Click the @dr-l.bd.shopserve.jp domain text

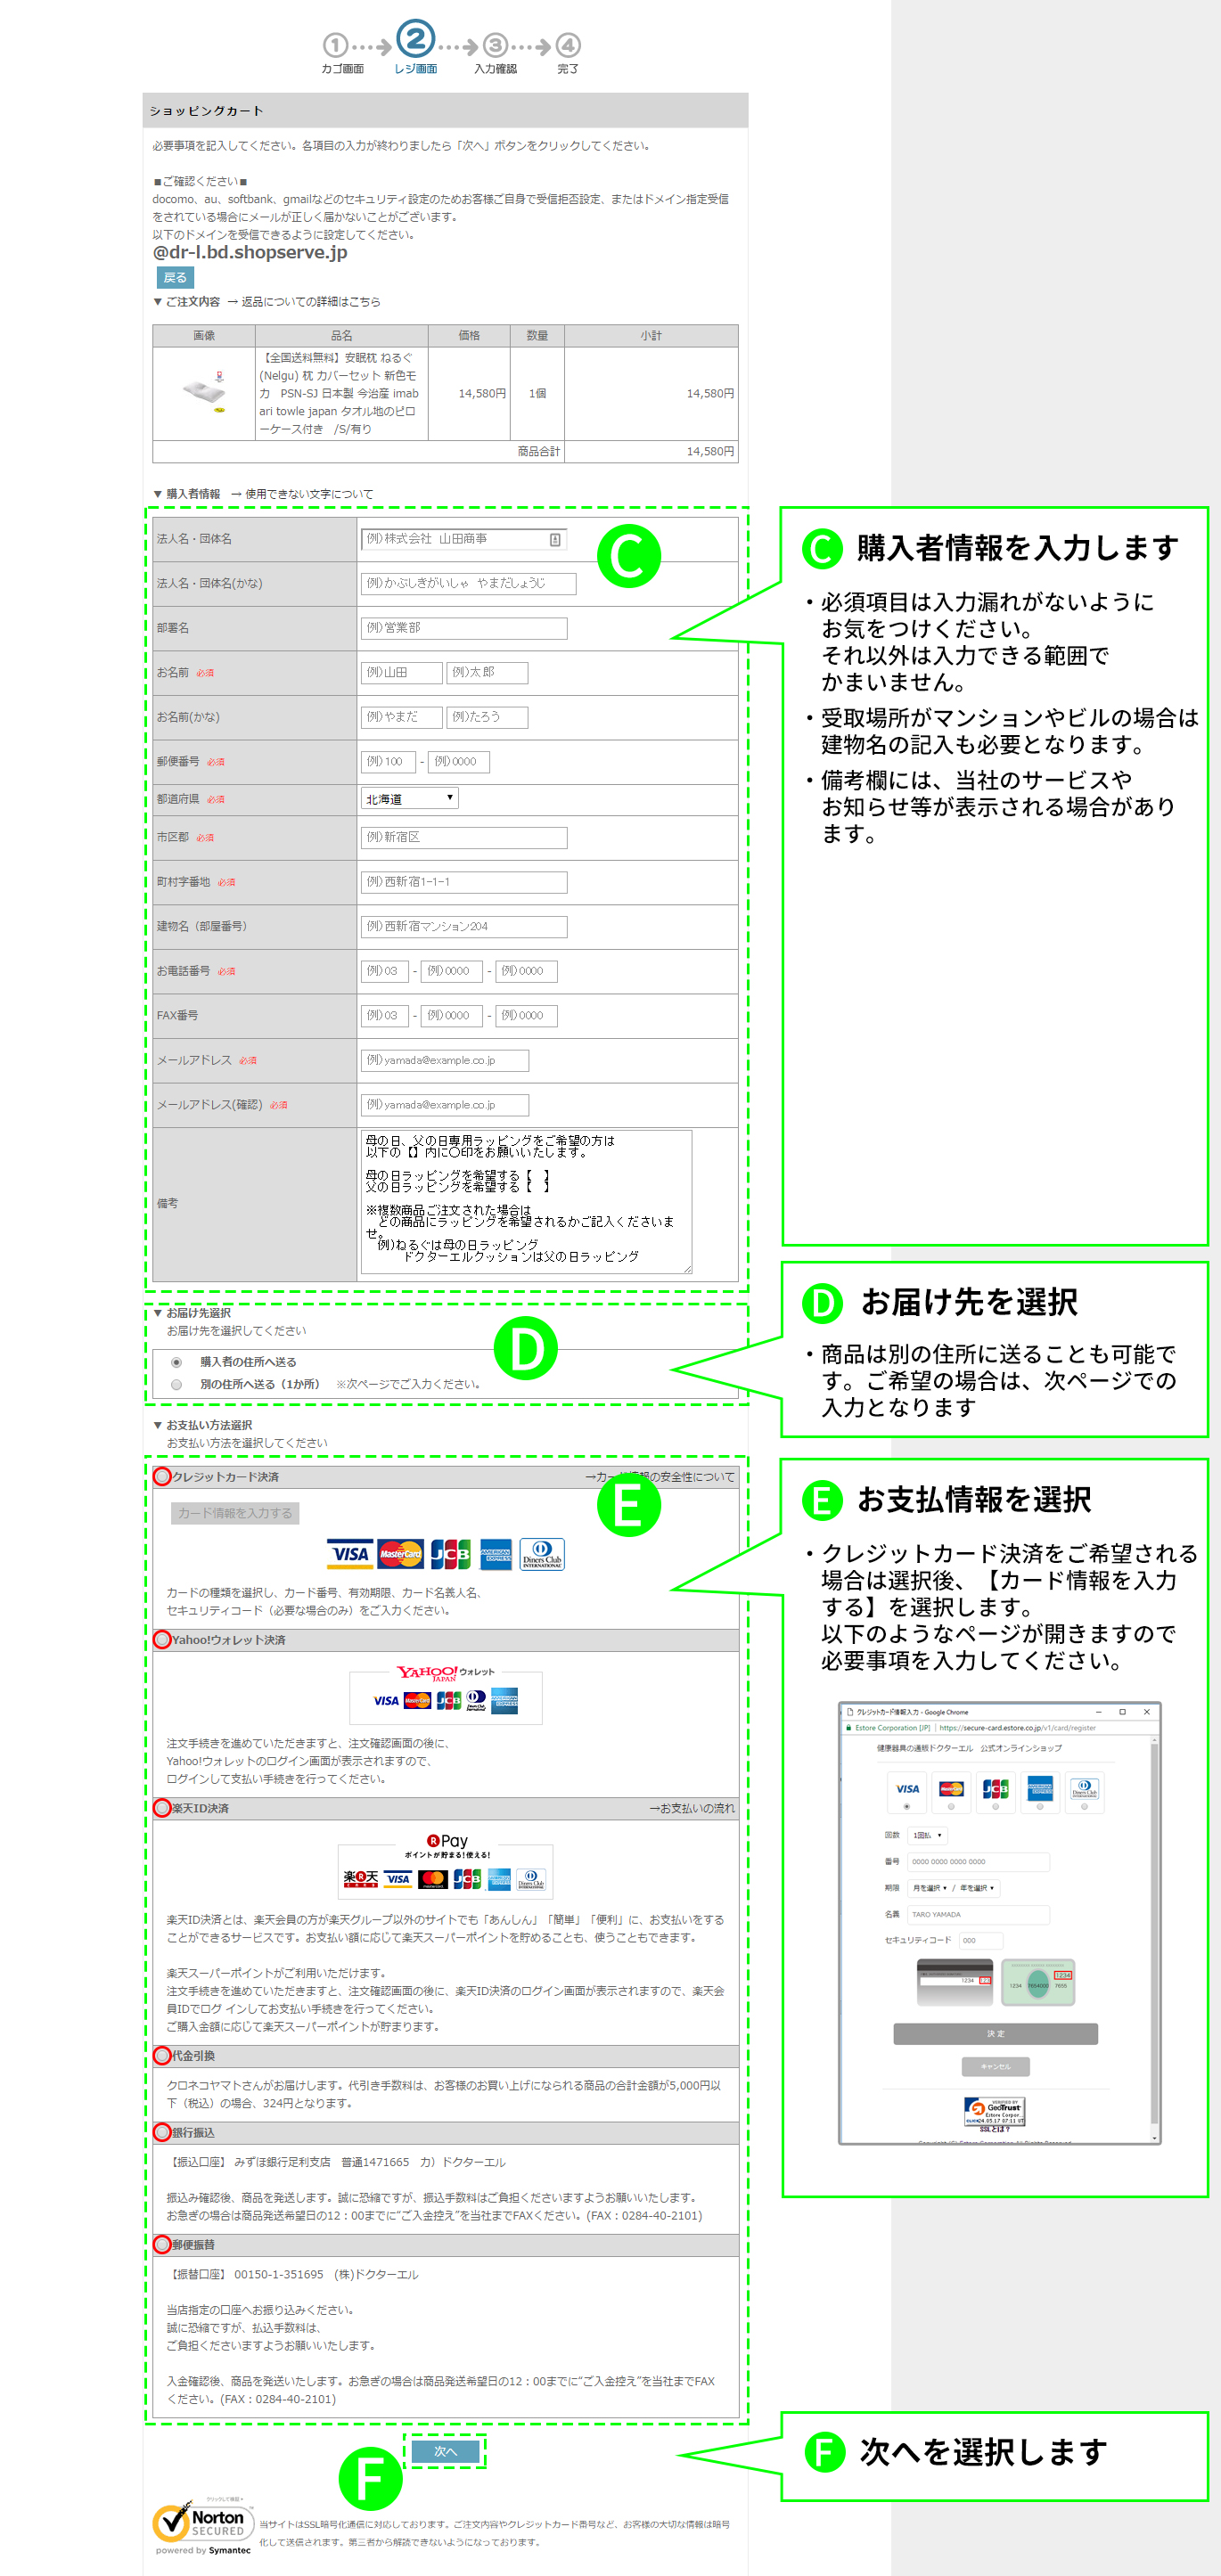(250, 253)
